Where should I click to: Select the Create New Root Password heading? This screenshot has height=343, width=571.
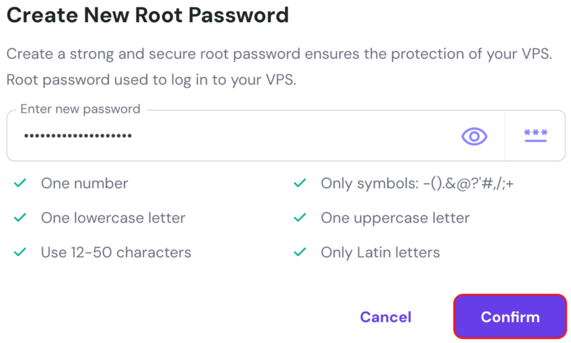point(147,15)
